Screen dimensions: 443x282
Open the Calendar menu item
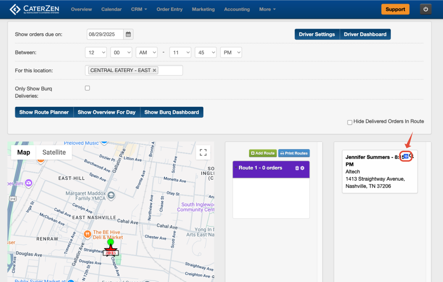pyautogui.click(x=112, y=9)
